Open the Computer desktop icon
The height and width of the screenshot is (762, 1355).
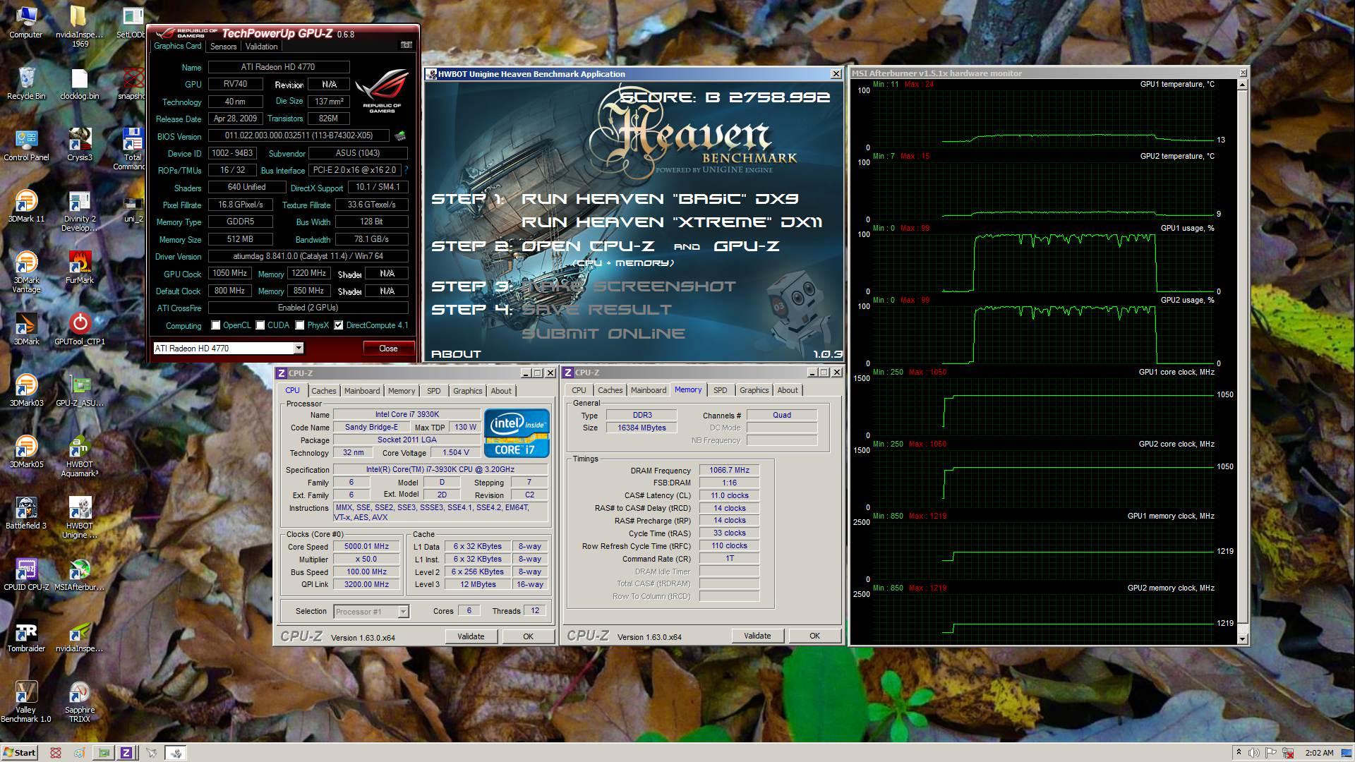pyautogui.click(x=26, y=23)
